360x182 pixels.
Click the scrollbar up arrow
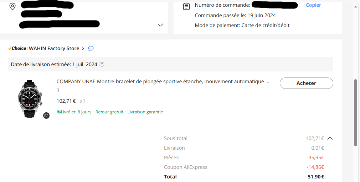tap(355, 7)
